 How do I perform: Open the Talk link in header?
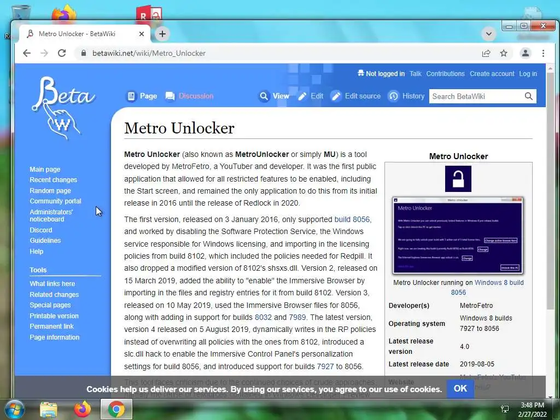click(416, 74)
